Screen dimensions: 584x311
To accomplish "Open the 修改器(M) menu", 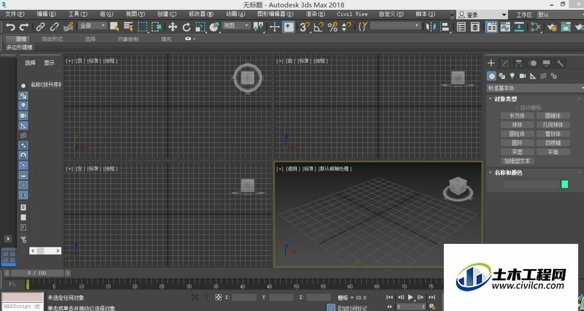I will (x=201, y=14).
